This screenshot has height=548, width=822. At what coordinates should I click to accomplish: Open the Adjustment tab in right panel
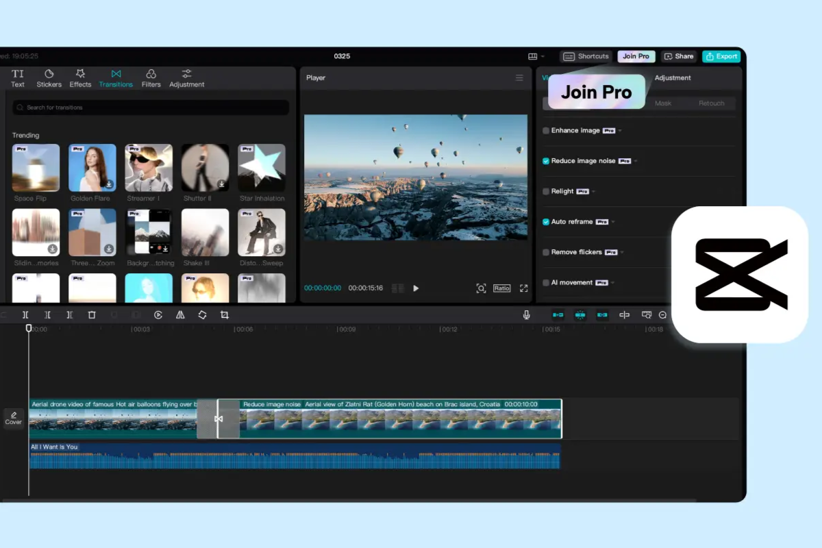click(672, 78)
